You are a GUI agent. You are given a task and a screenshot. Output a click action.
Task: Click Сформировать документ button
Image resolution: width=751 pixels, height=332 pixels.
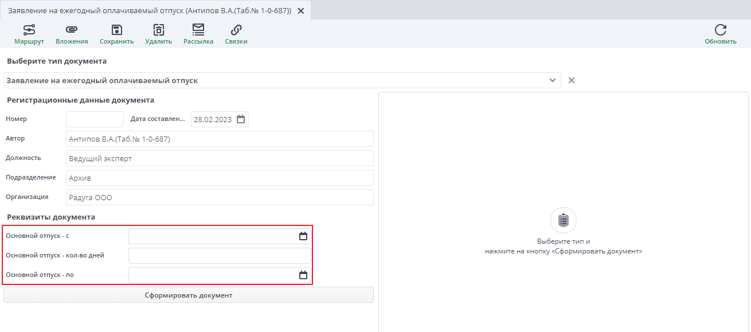[x=189, y=295]
